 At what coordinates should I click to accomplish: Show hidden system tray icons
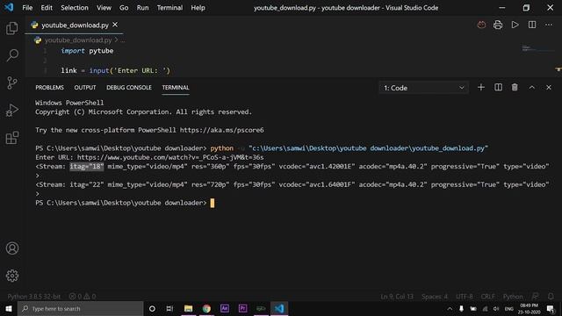click(x=450, y=308)
